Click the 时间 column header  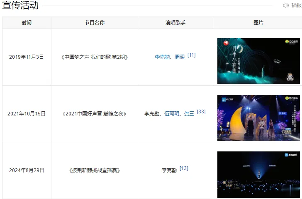pos(27,23)
